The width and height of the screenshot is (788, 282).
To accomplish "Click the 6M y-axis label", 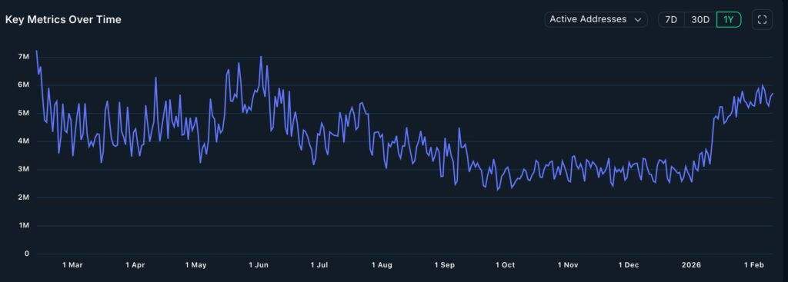I will [24, 85].
